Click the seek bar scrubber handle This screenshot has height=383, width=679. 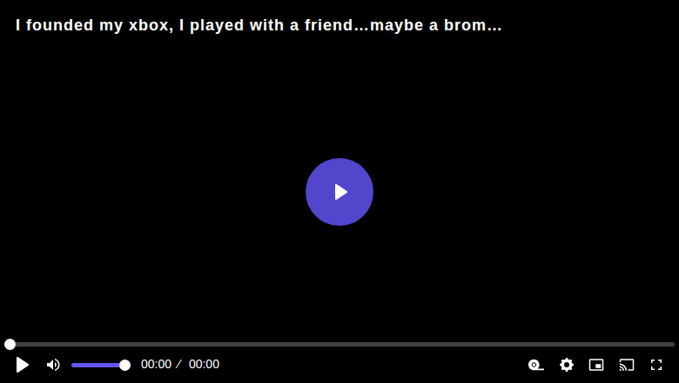point(10,344)
